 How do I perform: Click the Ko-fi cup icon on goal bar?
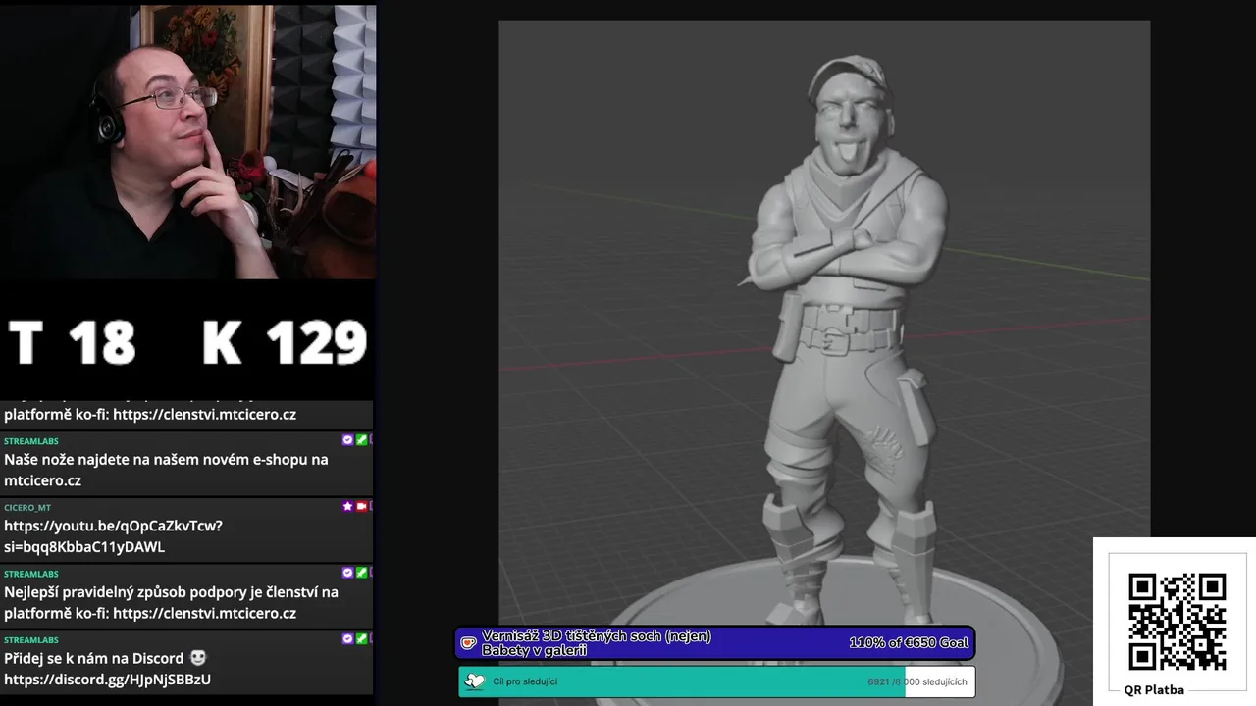(x=469, y=643)
